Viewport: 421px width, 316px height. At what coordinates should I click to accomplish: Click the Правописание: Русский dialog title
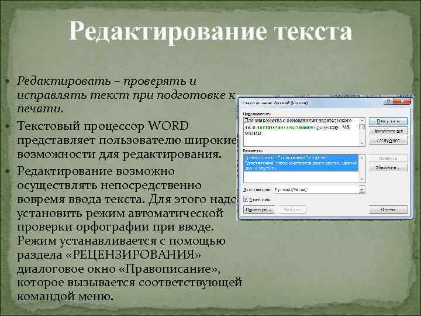click(275, 103)
